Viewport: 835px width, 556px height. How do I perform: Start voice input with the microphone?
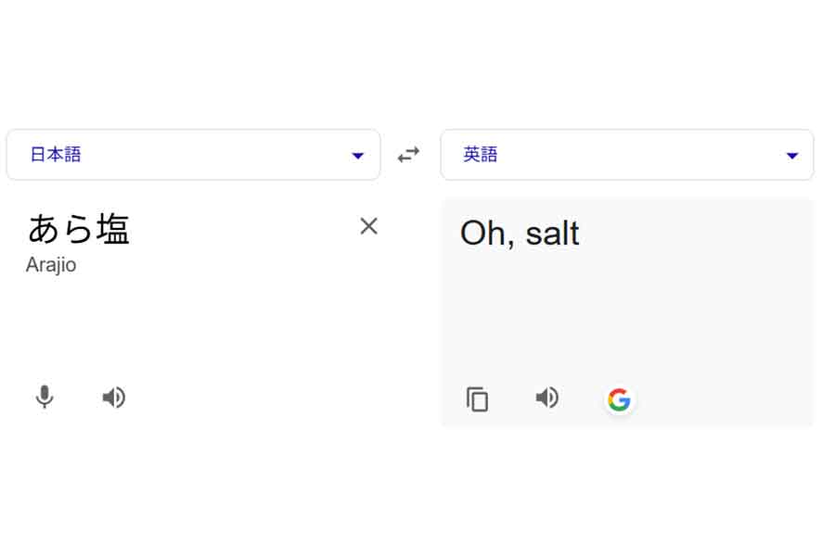pos(44,398)
